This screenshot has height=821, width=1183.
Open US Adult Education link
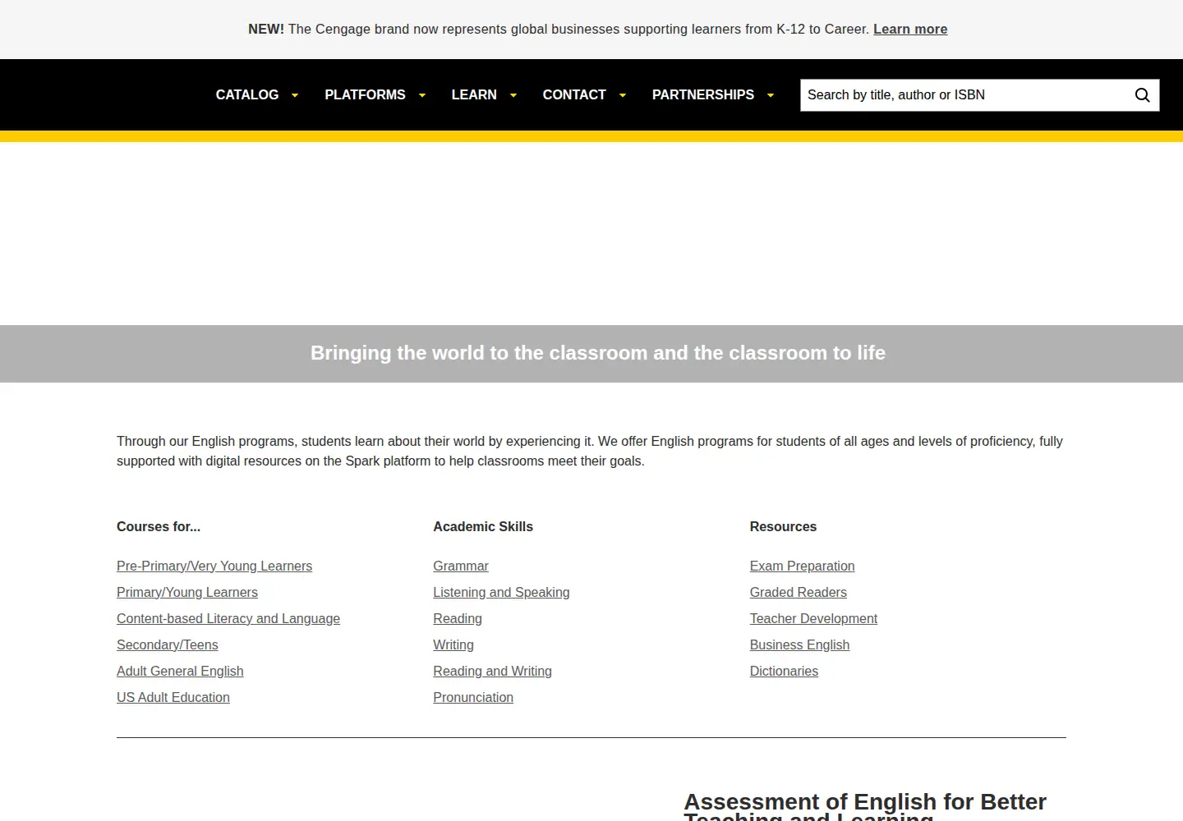tap(173, 698)
